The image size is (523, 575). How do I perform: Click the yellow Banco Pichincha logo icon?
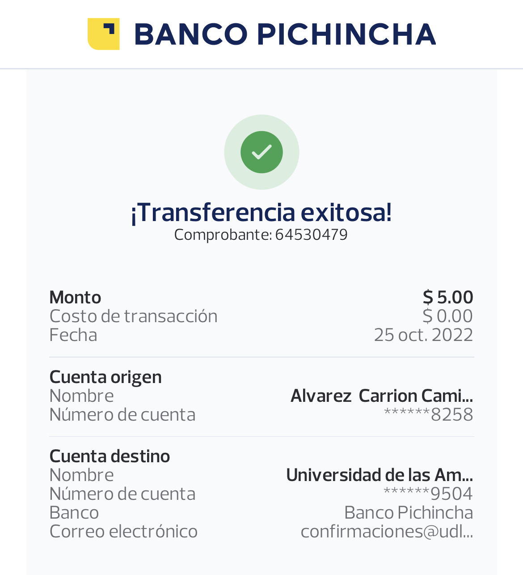pos(103,34)
